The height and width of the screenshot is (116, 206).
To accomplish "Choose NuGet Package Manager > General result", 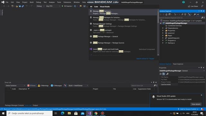I will (x=123, y=36).
